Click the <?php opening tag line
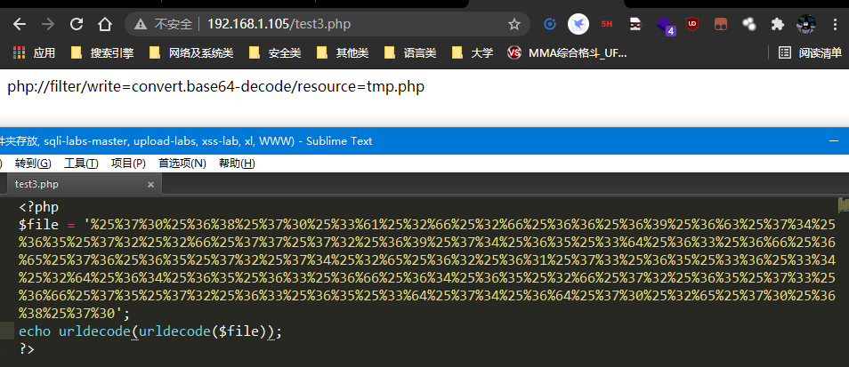849x367 pixels. click(x=39, y=208)
